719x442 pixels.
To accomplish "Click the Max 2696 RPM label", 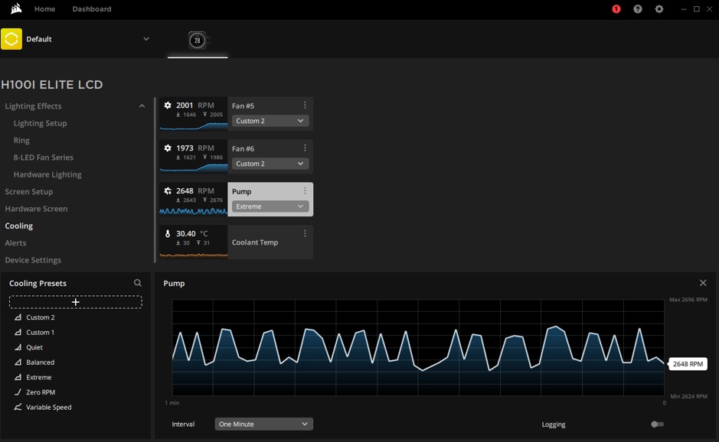I will [688, 300].
